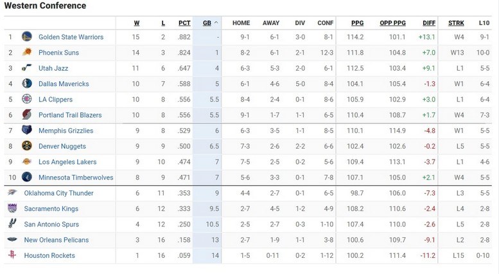
Task: Click the Phoenix Suns logo icon
Action: [x=26, y=53]
